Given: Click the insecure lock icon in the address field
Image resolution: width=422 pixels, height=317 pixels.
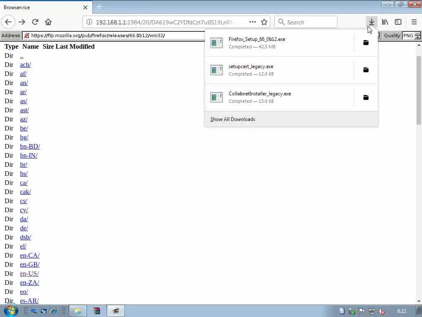Looking at the screenshot, I should (26, 35).
